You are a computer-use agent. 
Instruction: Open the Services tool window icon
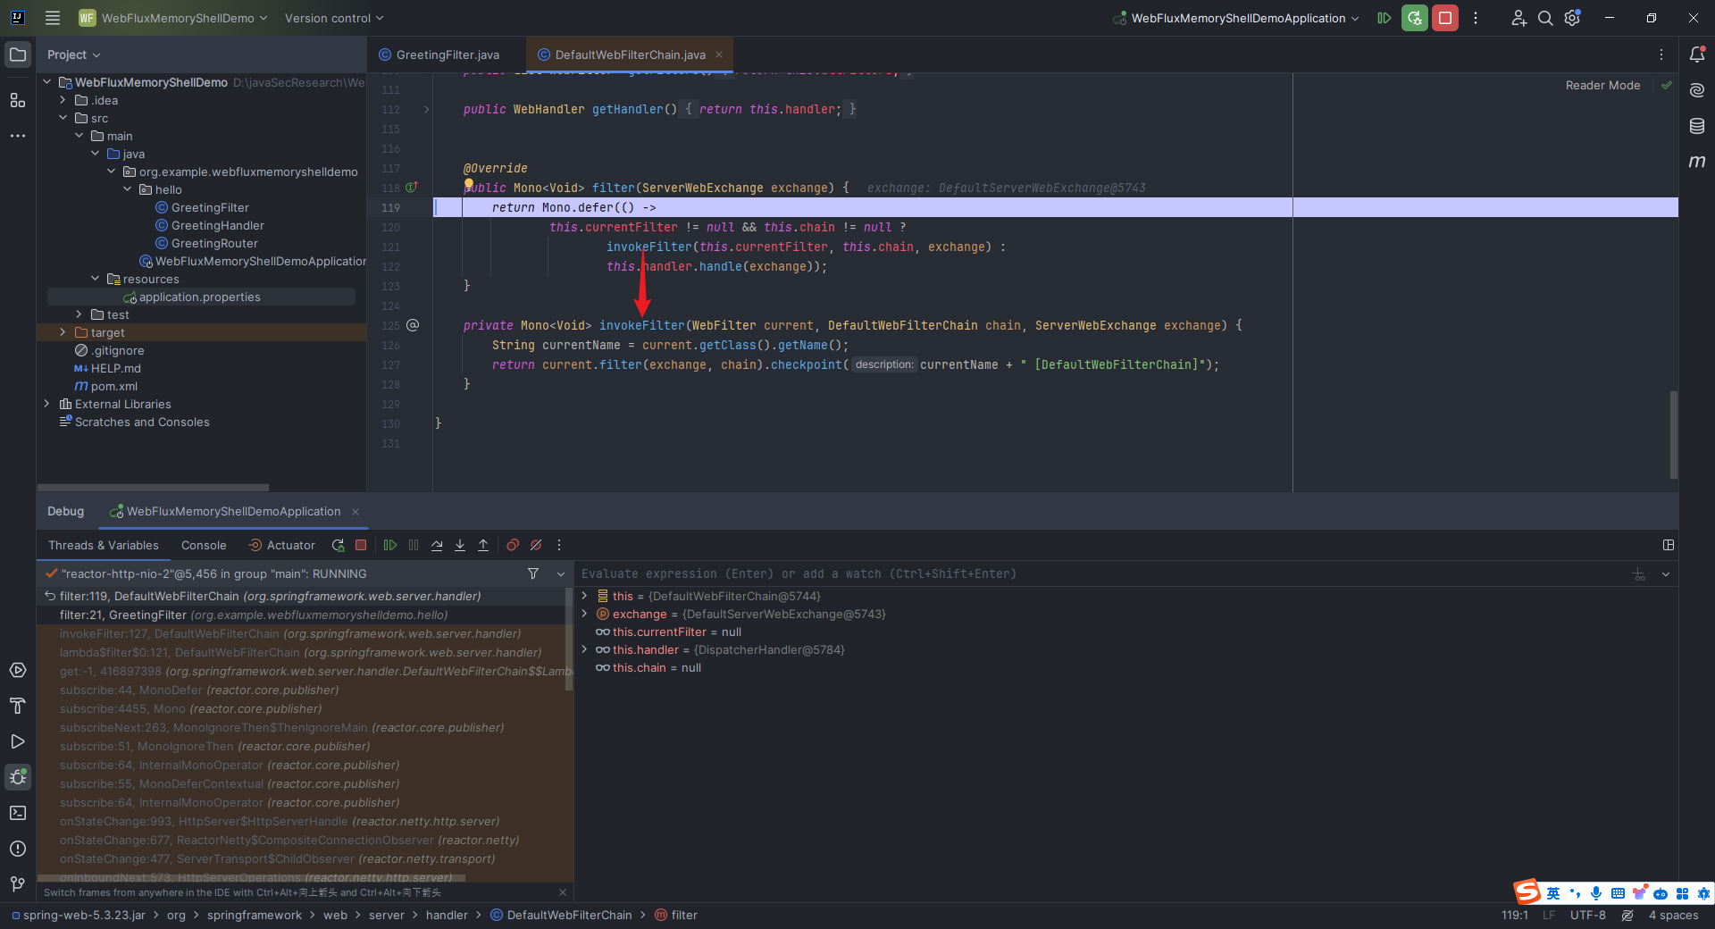[18, 670]
